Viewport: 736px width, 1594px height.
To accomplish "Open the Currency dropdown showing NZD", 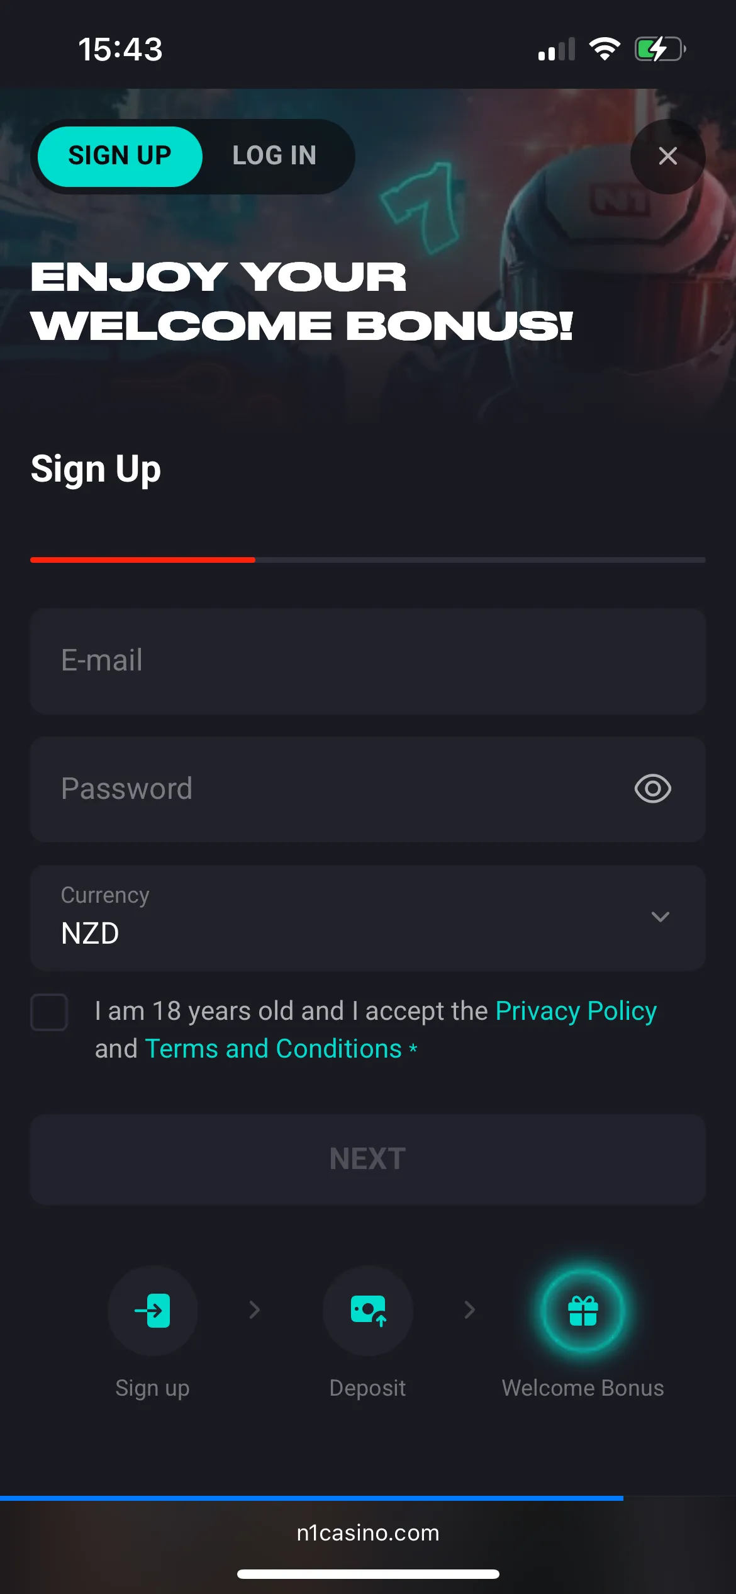I will pyautogui.click(x=368, y=917).
